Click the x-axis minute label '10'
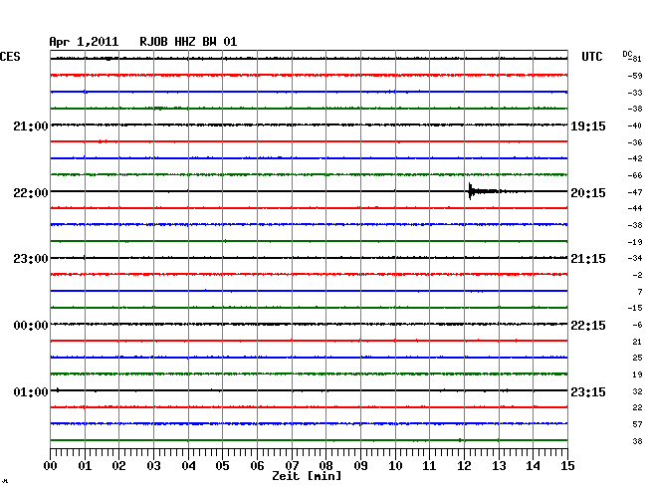 coord(395,466)
